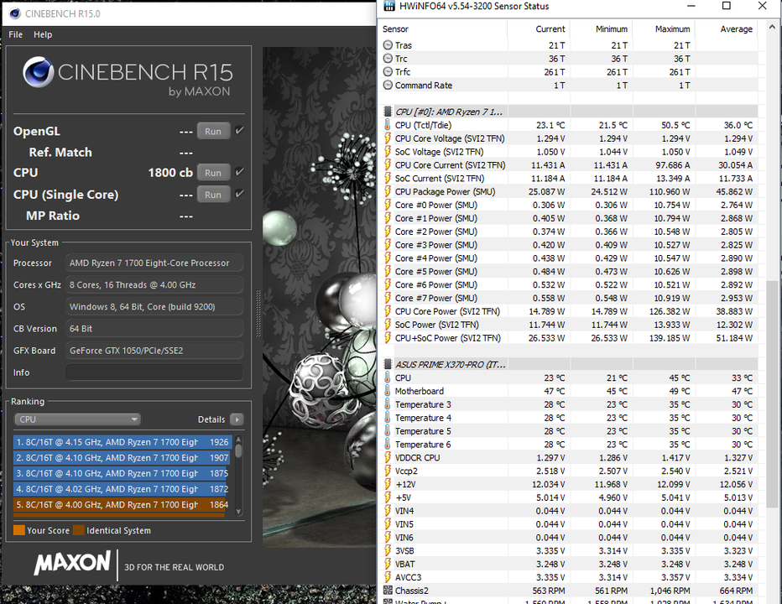782x604 pixels.
Task: Expand ranking Details arrow button
Action: pyautogui.click(x=237, y=419)
